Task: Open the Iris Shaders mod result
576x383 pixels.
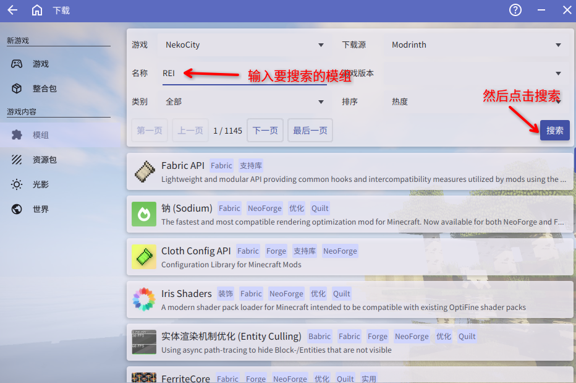Action: click(349, 300)
